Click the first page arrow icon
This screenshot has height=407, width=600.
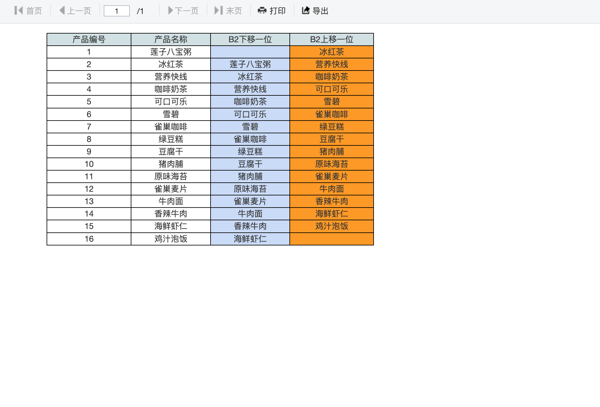click(x=19, y=11)
